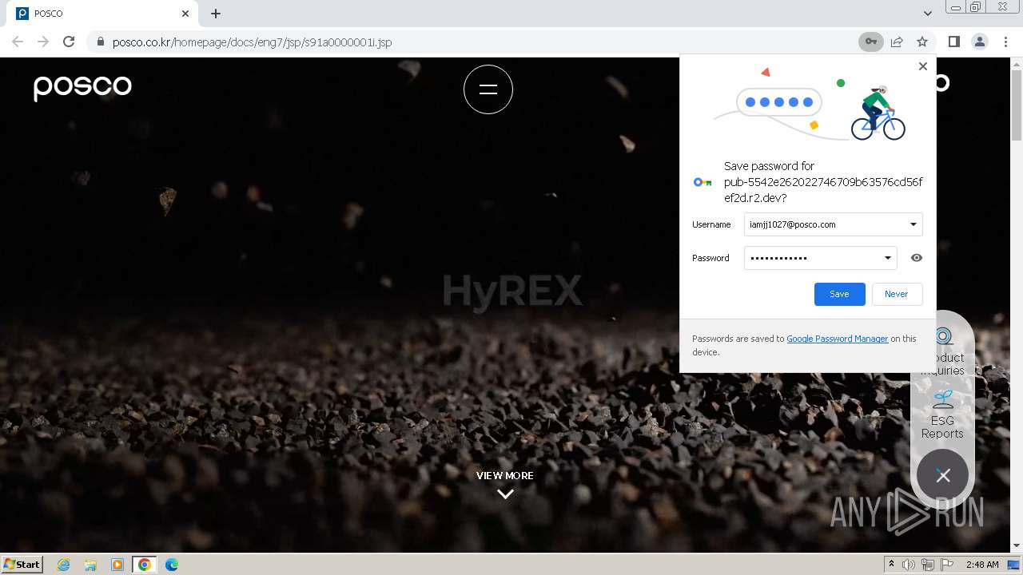
Task: Click the share page icon
Action: 897,42
